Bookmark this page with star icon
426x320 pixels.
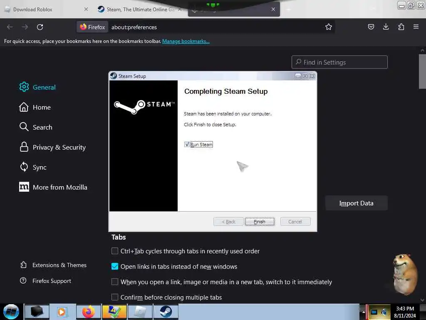pyautogui.click(x=329, y=27)
